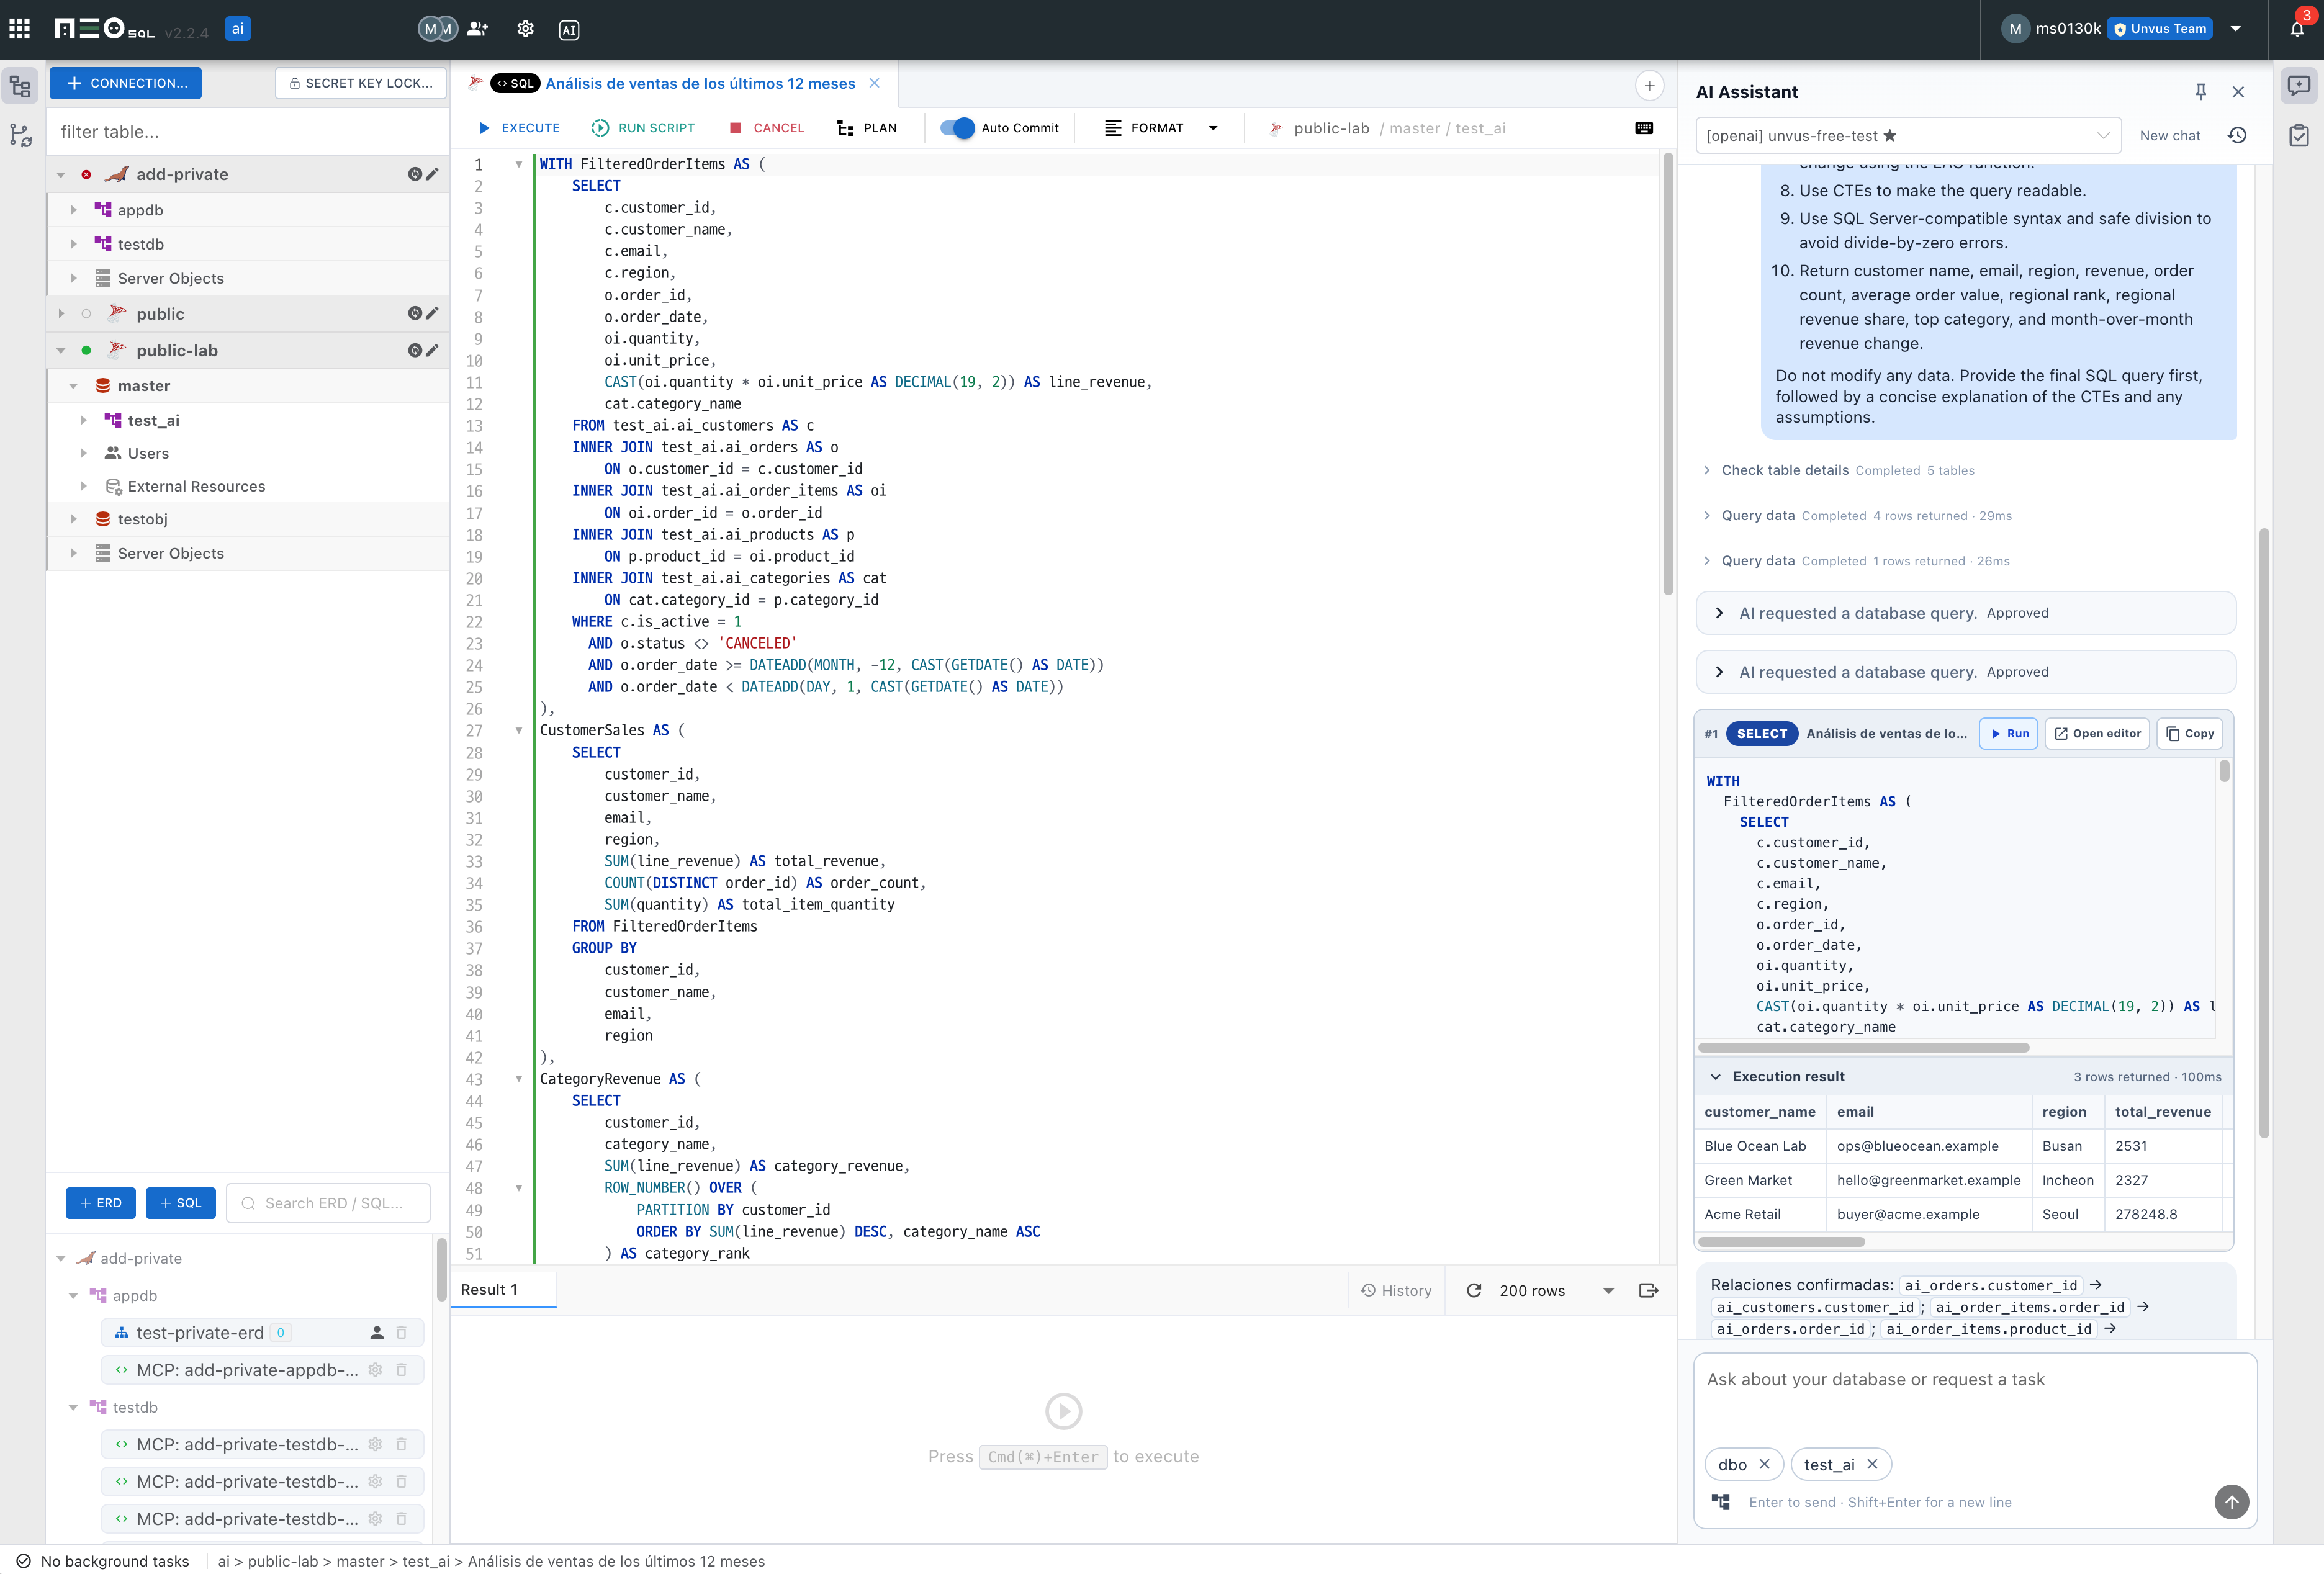
Task: Open notifications bell
Action: tap(2297, 28)
